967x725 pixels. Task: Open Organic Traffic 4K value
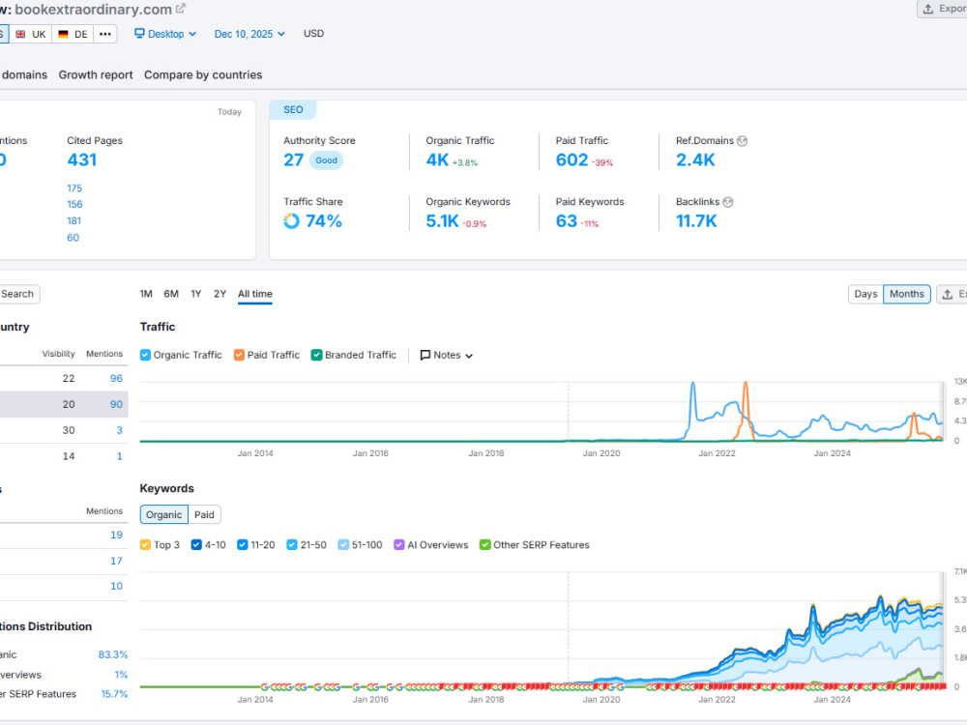click(x=437, y=160)
